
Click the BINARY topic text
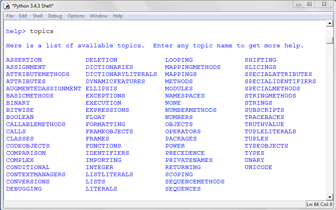click(18, 103)
